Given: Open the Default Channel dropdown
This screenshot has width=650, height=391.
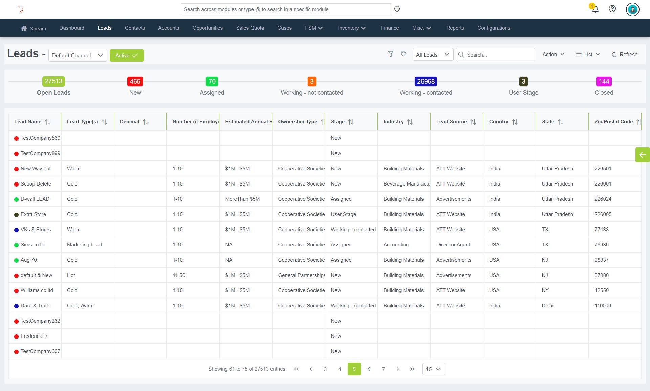Looking at the screenshot, I should (x=78, y=56).
